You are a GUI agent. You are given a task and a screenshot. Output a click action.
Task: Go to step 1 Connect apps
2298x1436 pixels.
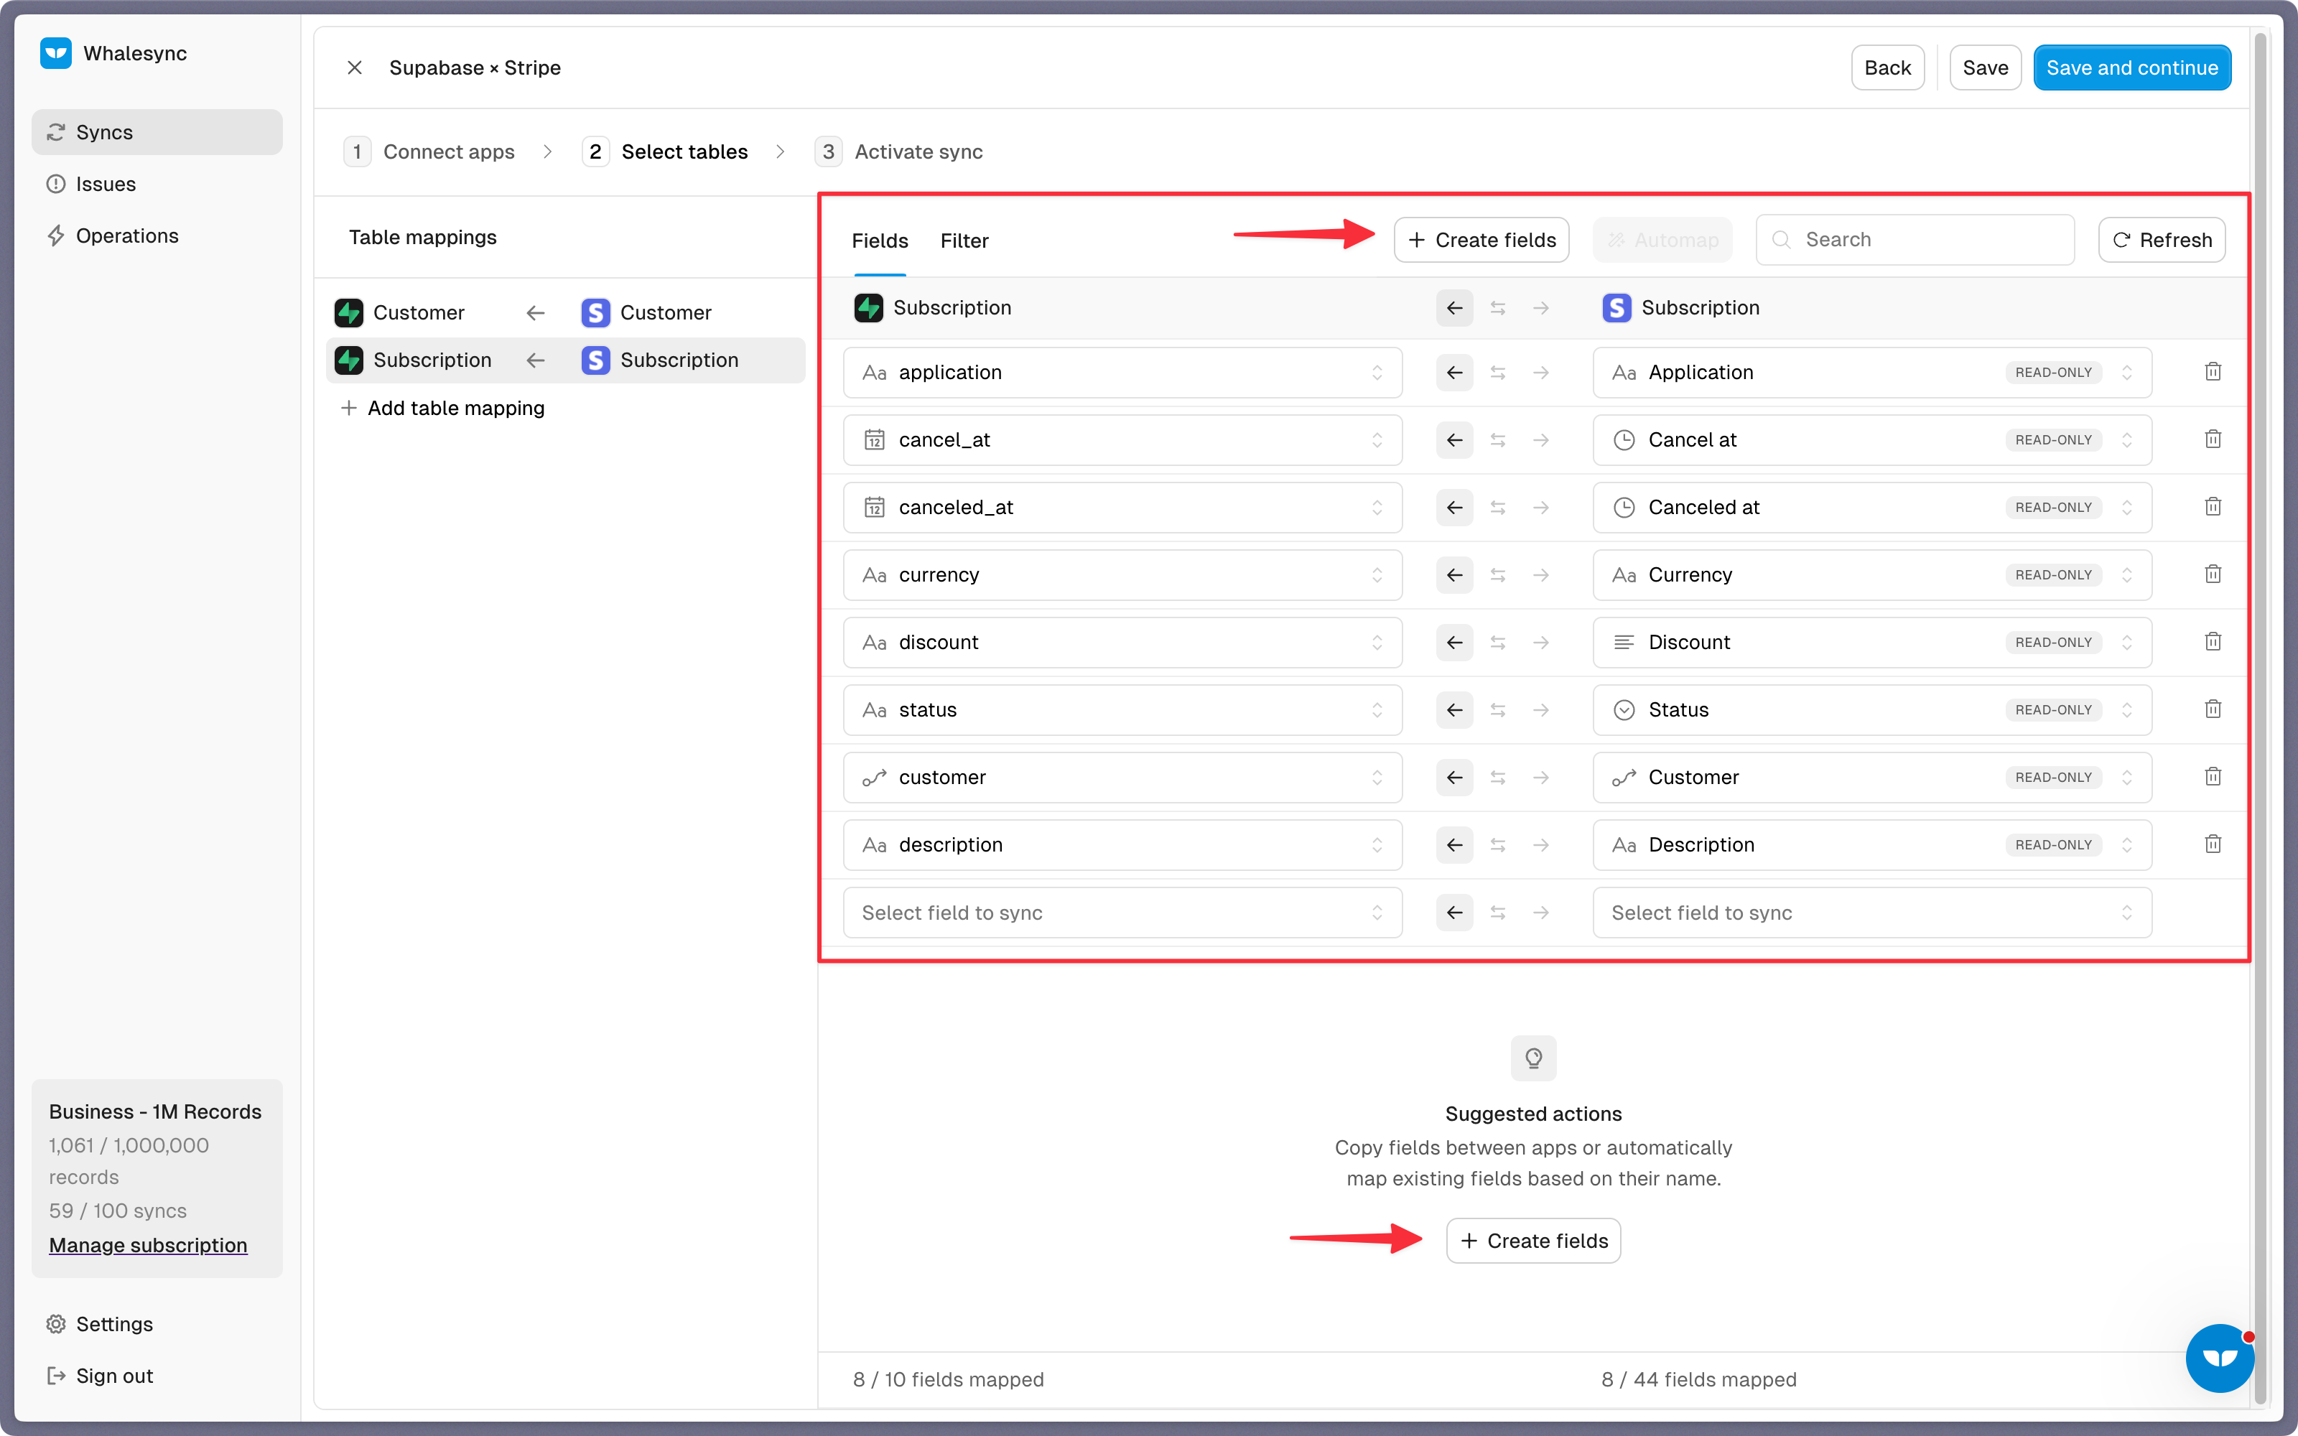429,151
